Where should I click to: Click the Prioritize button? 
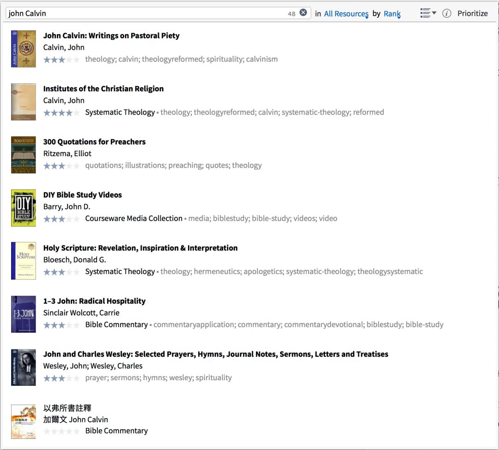click(x=473, y=13)
